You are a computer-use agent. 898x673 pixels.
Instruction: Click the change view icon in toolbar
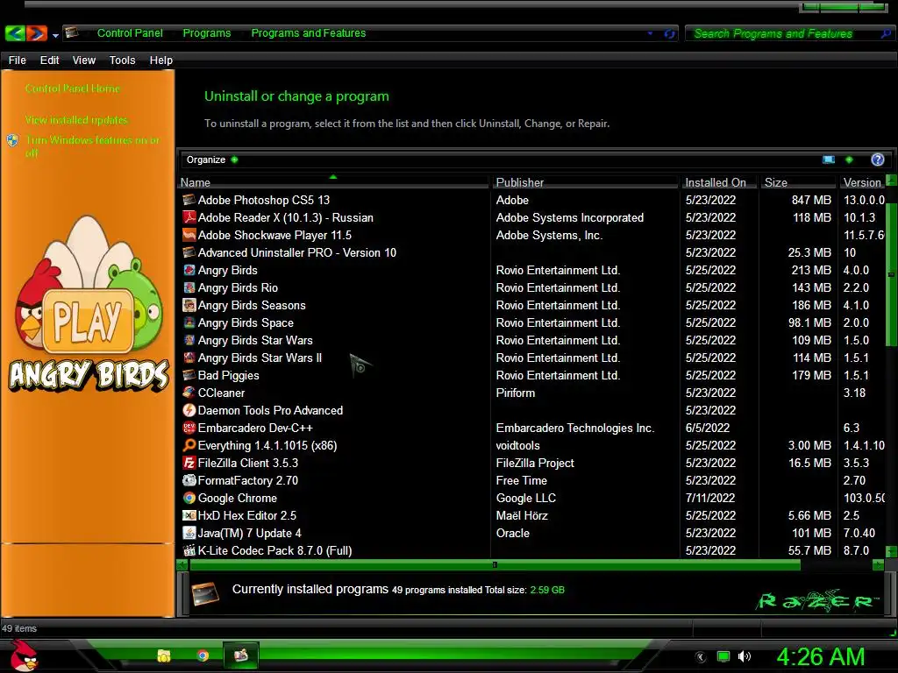coord(829,159)
